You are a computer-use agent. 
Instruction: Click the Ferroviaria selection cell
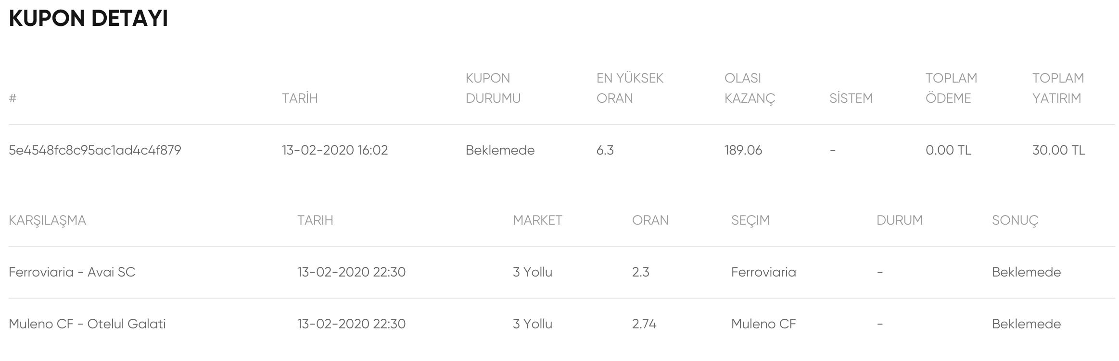pos(763,272)
